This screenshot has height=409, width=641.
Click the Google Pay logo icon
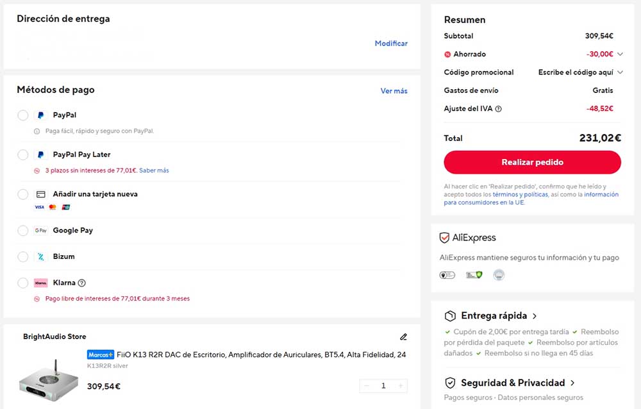pos(40,231)
